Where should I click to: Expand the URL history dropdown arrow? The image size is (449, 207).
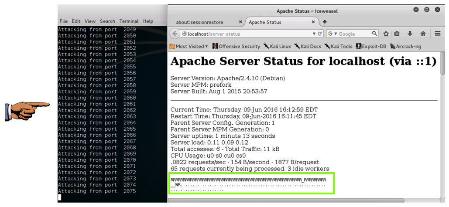click(x=314, y=34)
